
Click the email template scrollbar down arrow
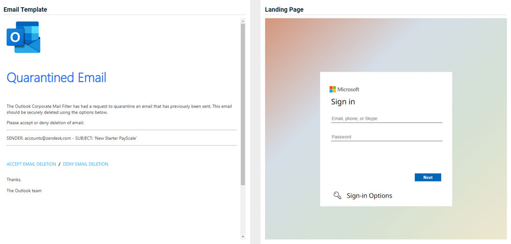coord(243,236)
